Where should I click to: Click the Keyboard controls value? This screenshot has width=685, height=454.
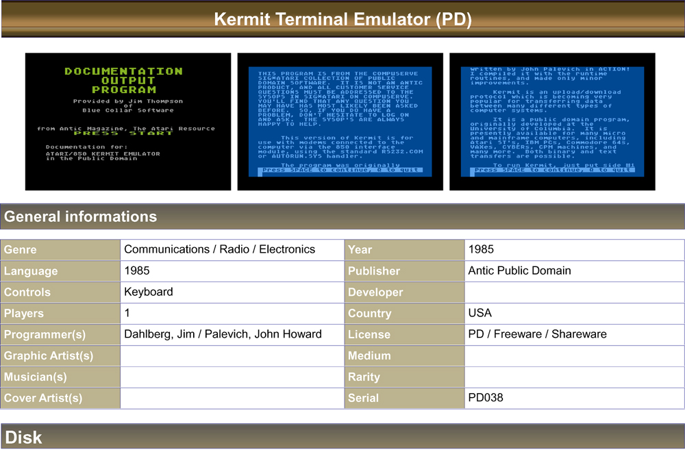click(x=149, y=292)
